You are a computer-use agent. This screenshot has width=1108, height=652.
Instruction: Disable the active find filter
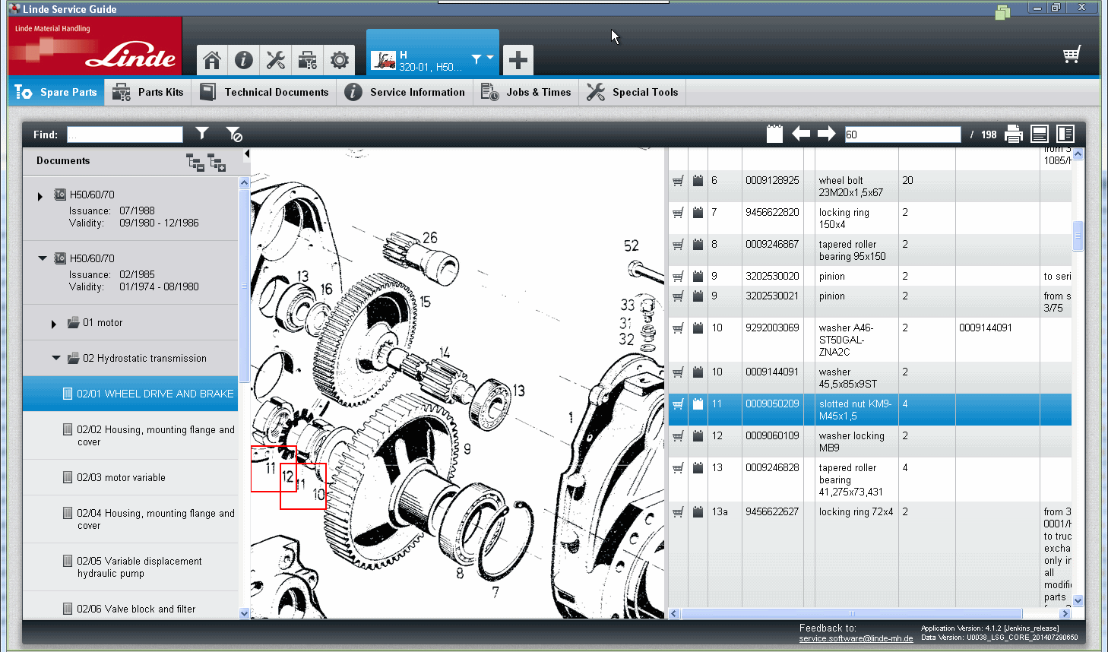(233, 134)
